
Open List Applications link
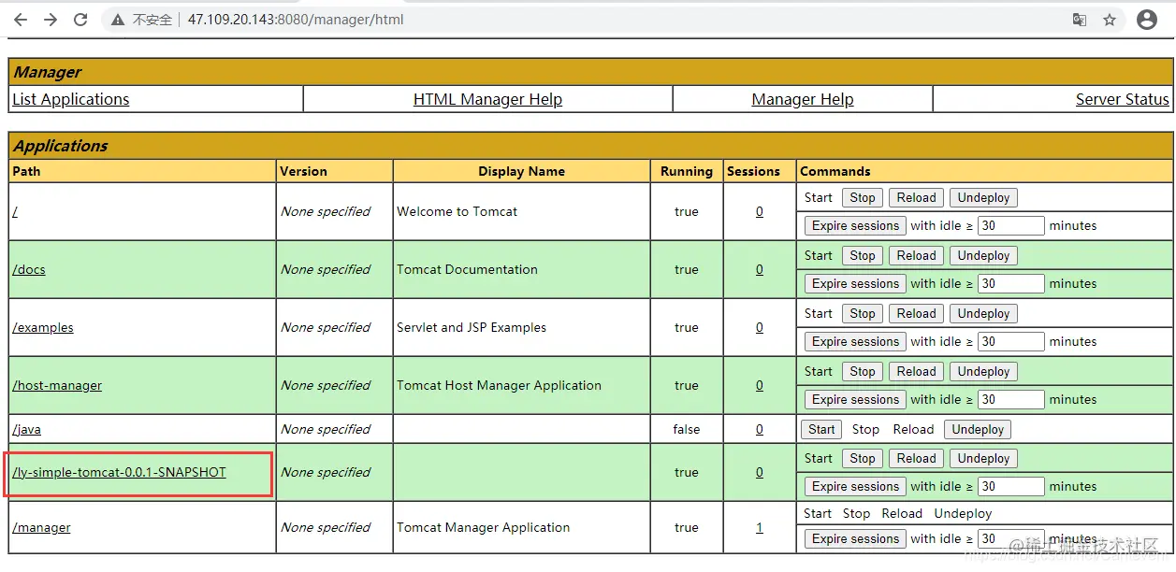click(71, 99)
